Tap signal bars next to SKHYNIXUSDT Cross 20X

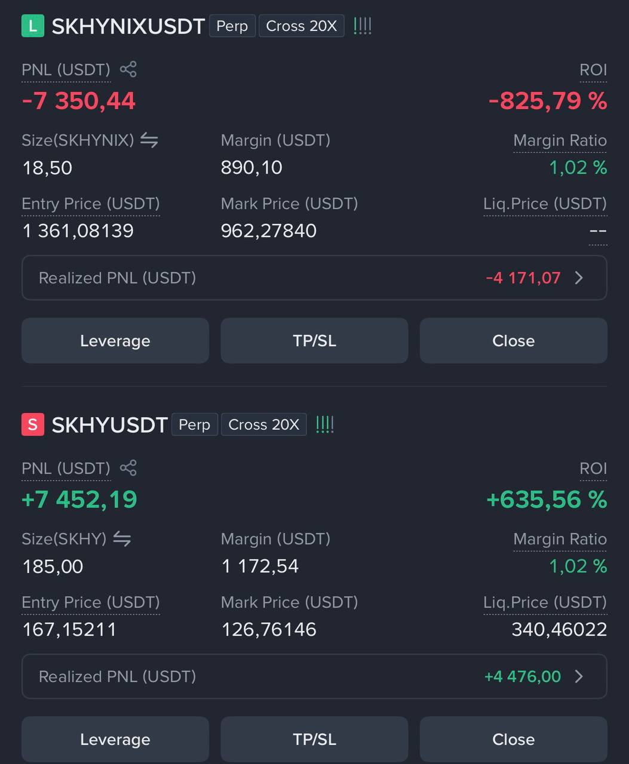click(363, 26)
